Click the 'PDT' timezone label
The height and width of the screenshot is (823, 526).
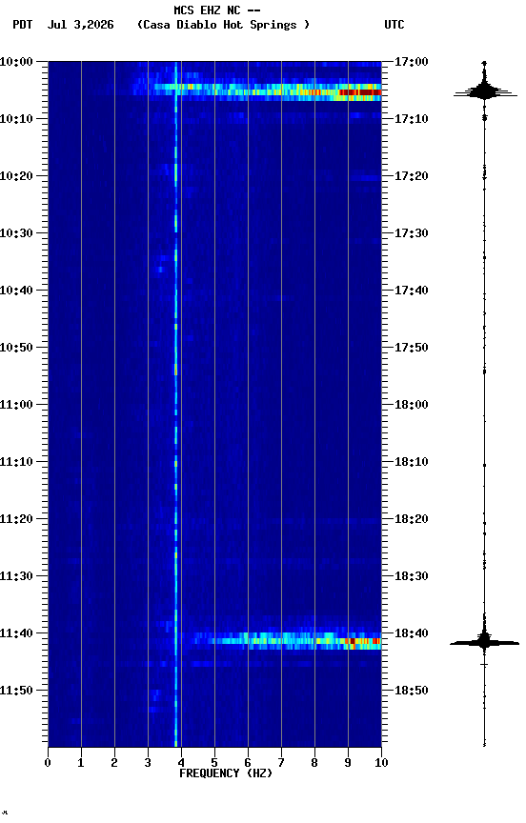pyautogui.click(x=23, y=25)
